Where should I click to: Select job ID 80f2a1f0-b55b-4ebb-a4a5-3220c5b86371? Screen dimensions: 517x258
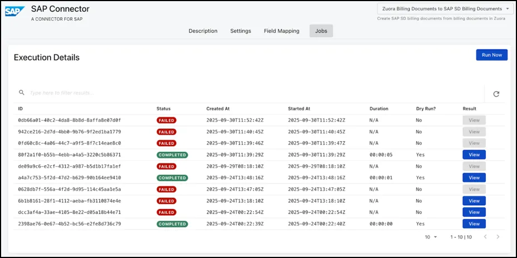coord(69,155)
